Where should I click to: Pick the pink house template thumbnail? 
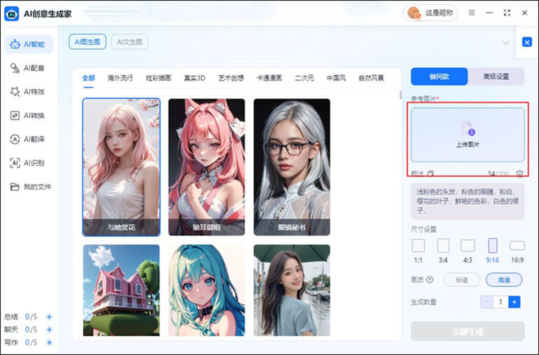click(x=121, y=290)
